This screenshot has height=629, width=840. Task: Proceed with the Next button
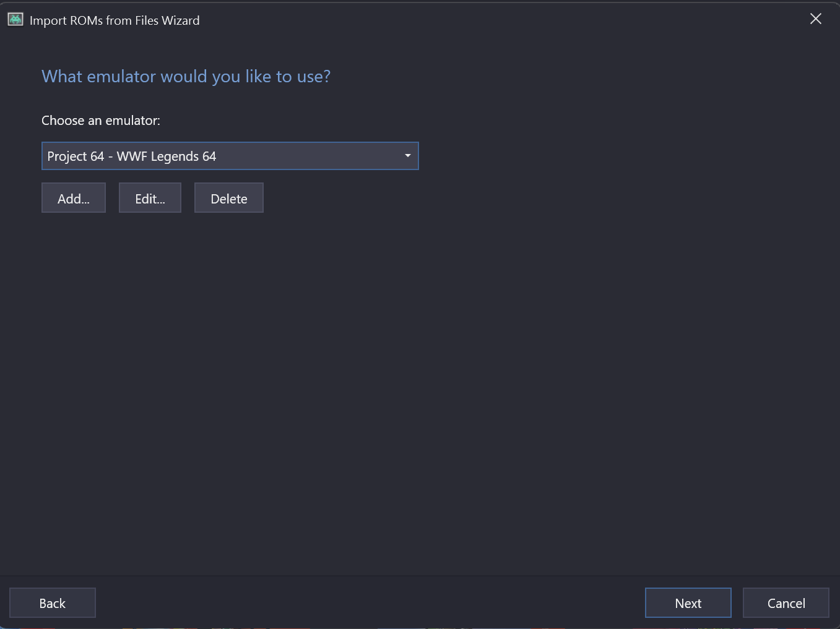tap(688, 603)
